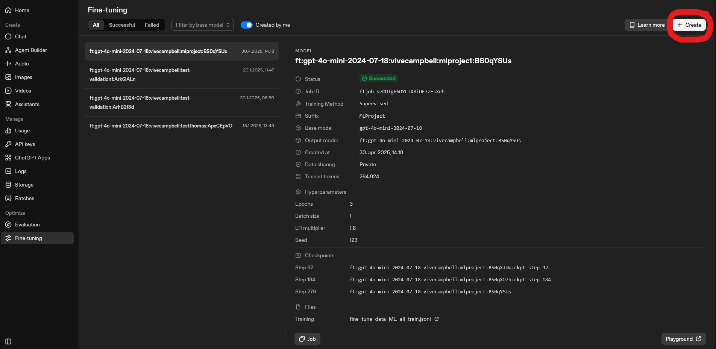Click the Learn more button
This screenshot has height=349, width=716.
[x=647, y=25]
